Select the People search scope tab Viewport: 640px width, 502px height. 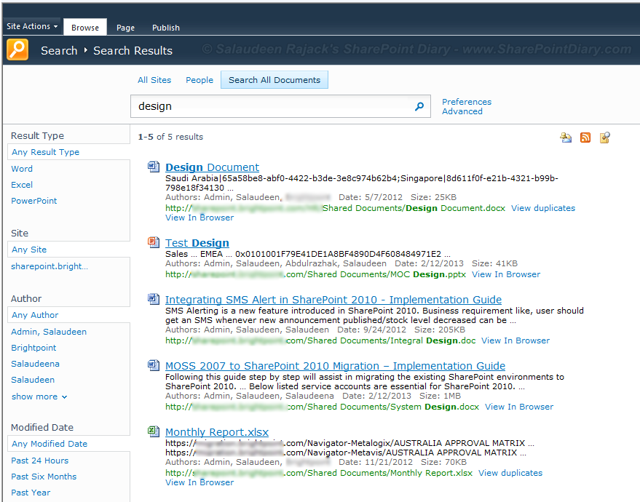pyautogui.click(x=199, y=80)
